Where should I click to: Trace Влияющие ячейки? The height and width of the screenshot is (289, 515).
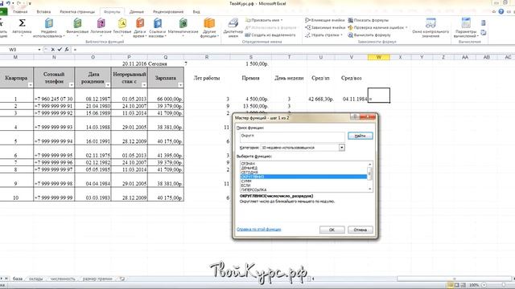(x=325, y=20)
